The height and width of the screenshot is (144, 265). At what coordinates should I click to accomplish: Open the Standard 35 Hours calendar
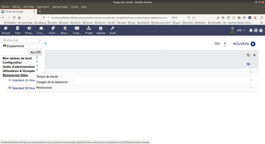pos(24,80)
